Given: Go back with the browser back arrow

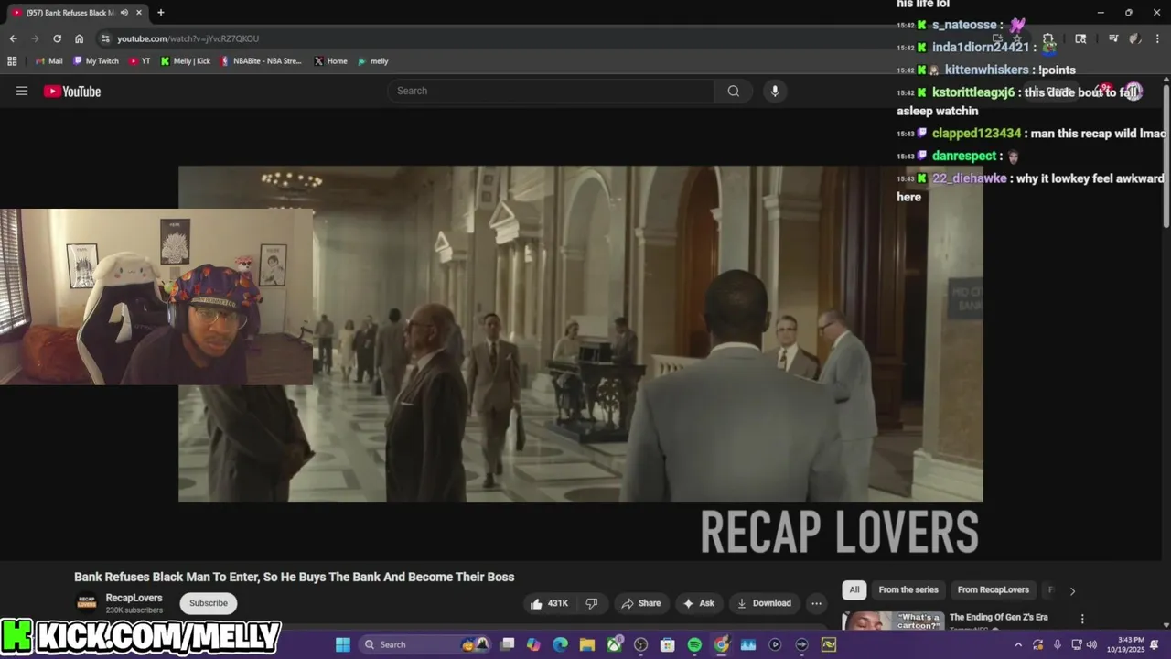Looking at the screenshot, I should click(x=13, y=38).
